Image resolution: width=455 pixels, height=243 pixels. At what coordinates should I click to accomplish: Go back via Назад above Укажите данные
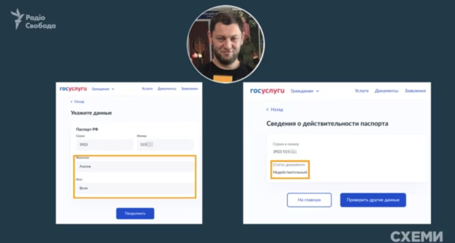pyautogui.click(x=78, y=102)
